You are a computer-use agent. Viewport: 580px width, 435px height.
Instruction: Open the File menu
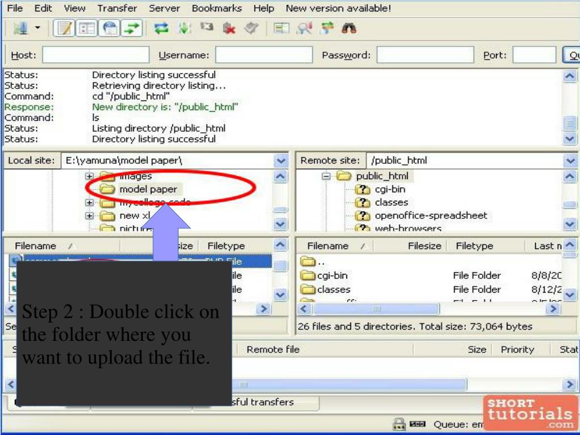pyautogui.click(x=15, y=8)
